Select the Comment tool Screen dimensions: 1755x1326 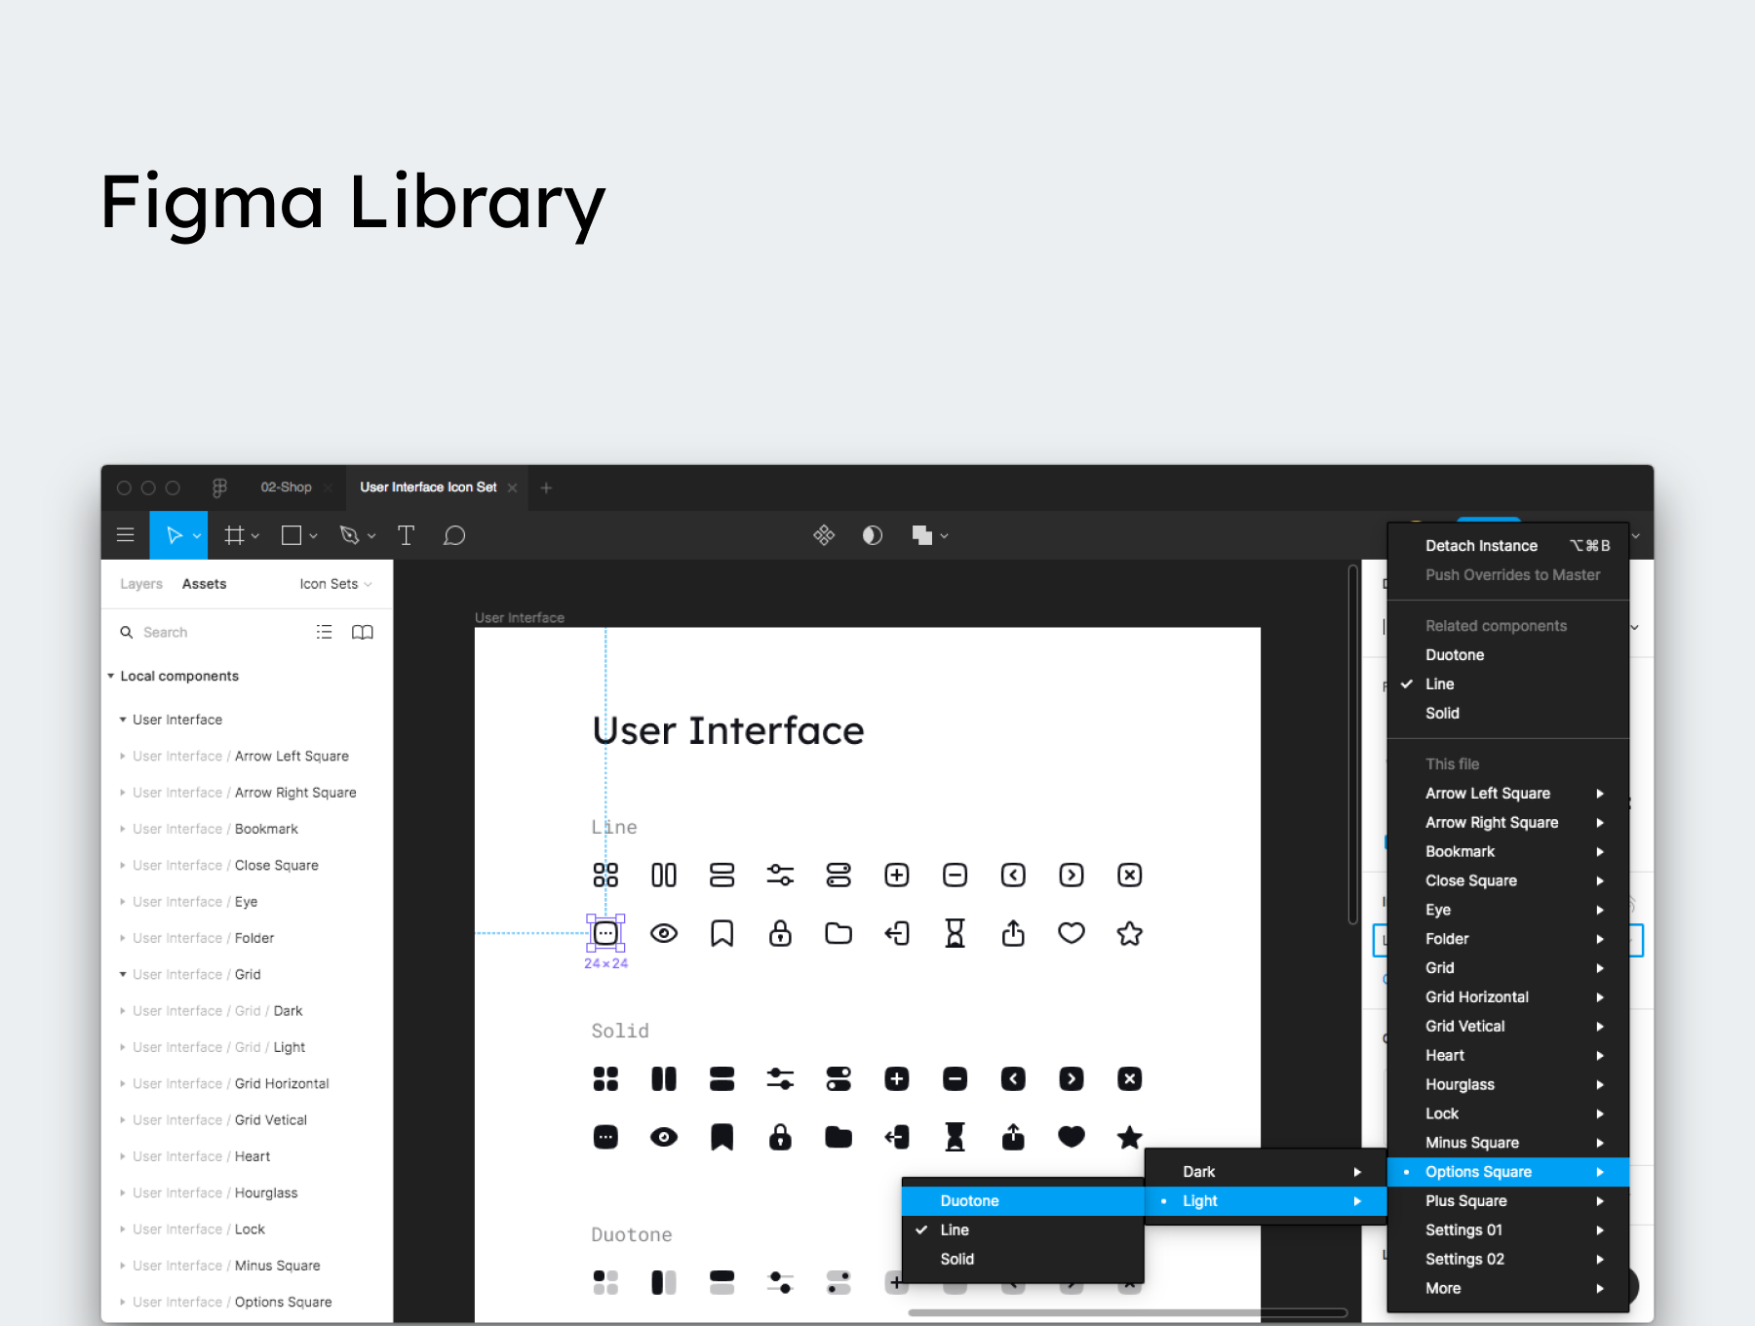[x=454, y=535]
